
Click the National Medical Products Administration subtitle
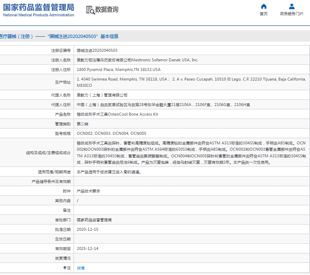click(x=38, y=15)
